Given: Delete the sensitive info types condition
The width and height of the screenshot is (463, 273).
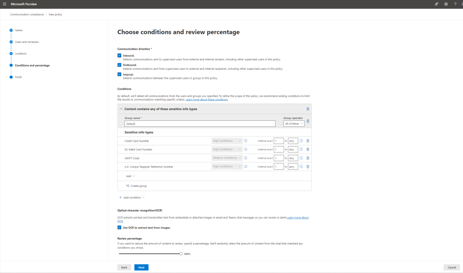Looking at the screenshot, I should coord(308,109).
